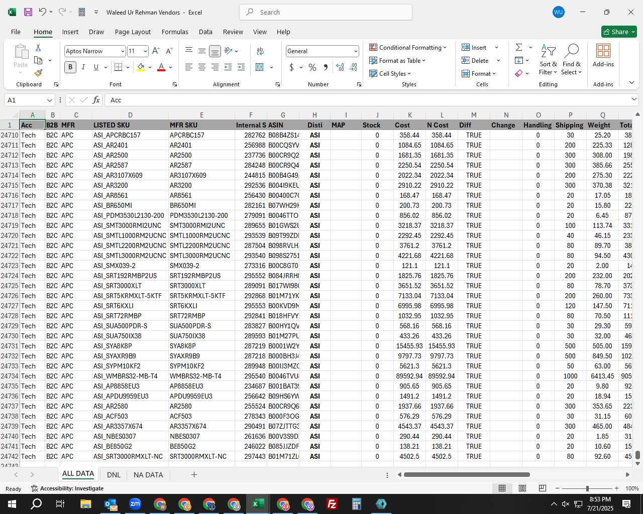Open Sort & Filter tool
Screen dimensions: 643x514
(548, 60)
